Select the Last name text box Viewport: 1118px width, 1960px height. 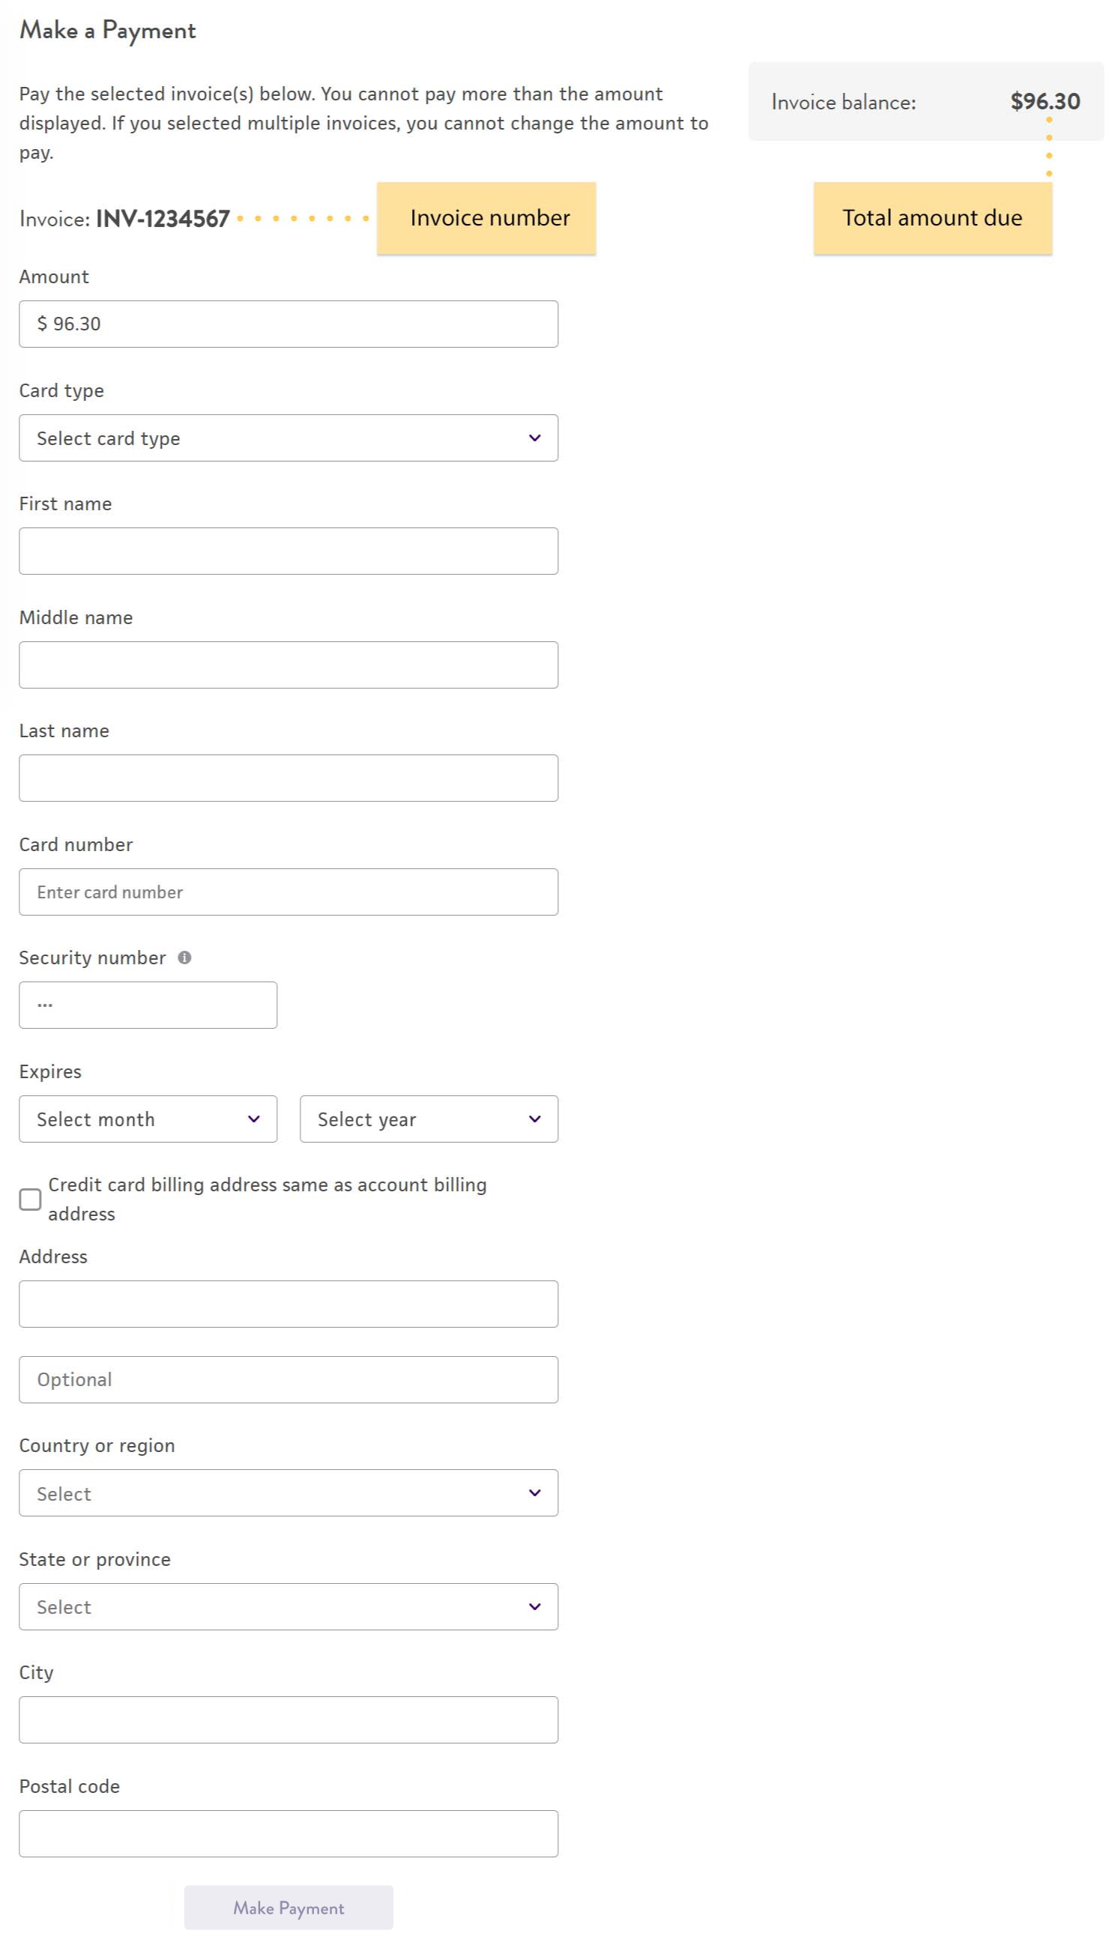[288, 778]
